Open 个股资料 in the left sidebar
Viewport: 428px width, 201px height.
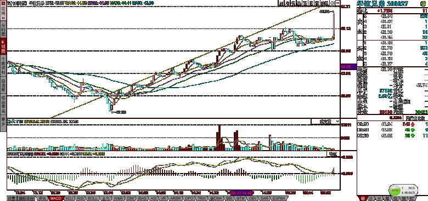coord(3,66)
